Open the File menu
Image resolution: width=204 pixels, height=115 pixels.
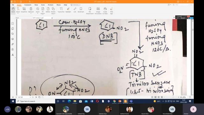[x=13, y=5]
